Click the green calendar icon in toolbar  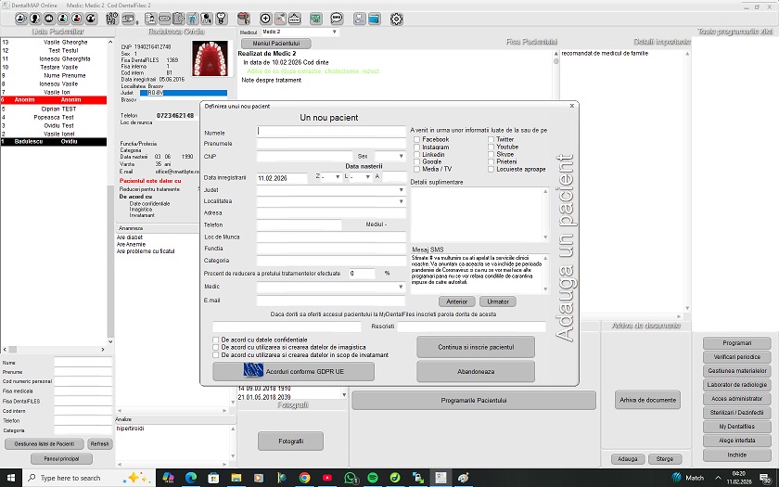click(315, 19)
